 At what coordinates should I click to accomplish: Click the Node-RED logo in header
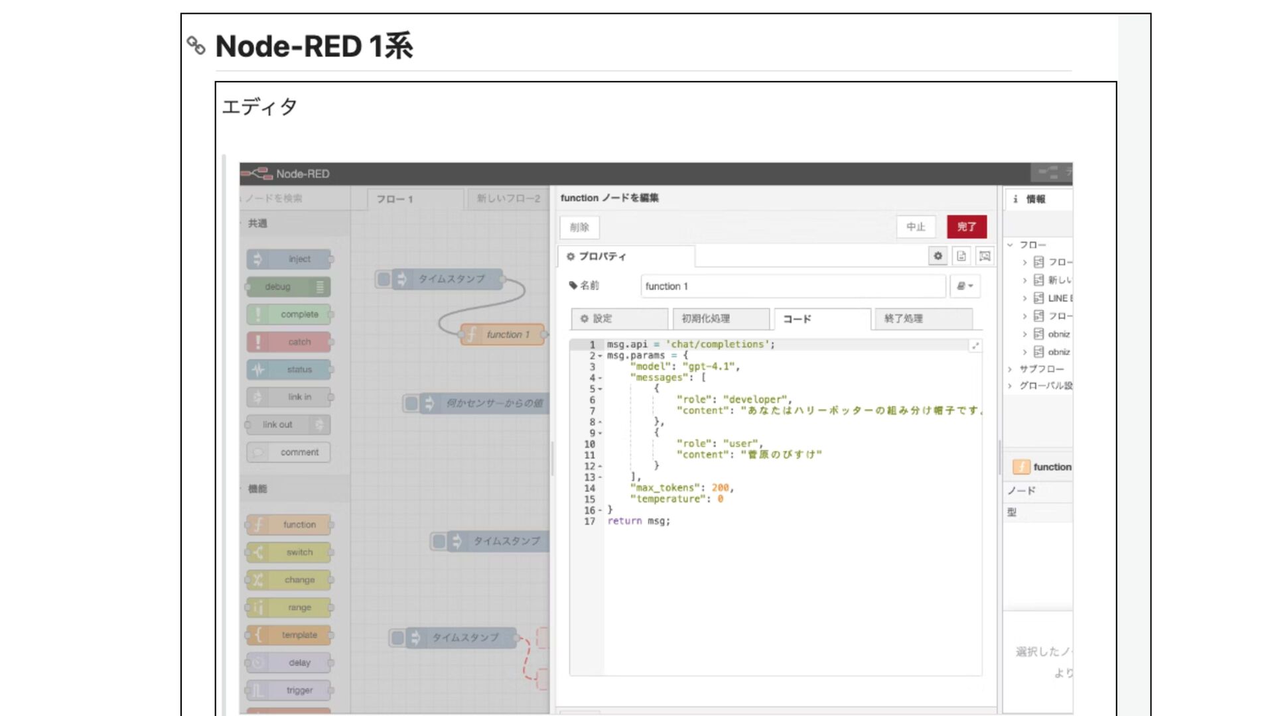[257, 174]
